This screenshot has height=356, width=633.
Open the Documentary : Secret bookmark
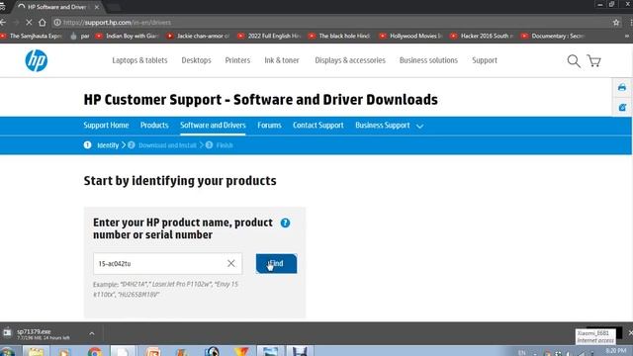point(553,36)
